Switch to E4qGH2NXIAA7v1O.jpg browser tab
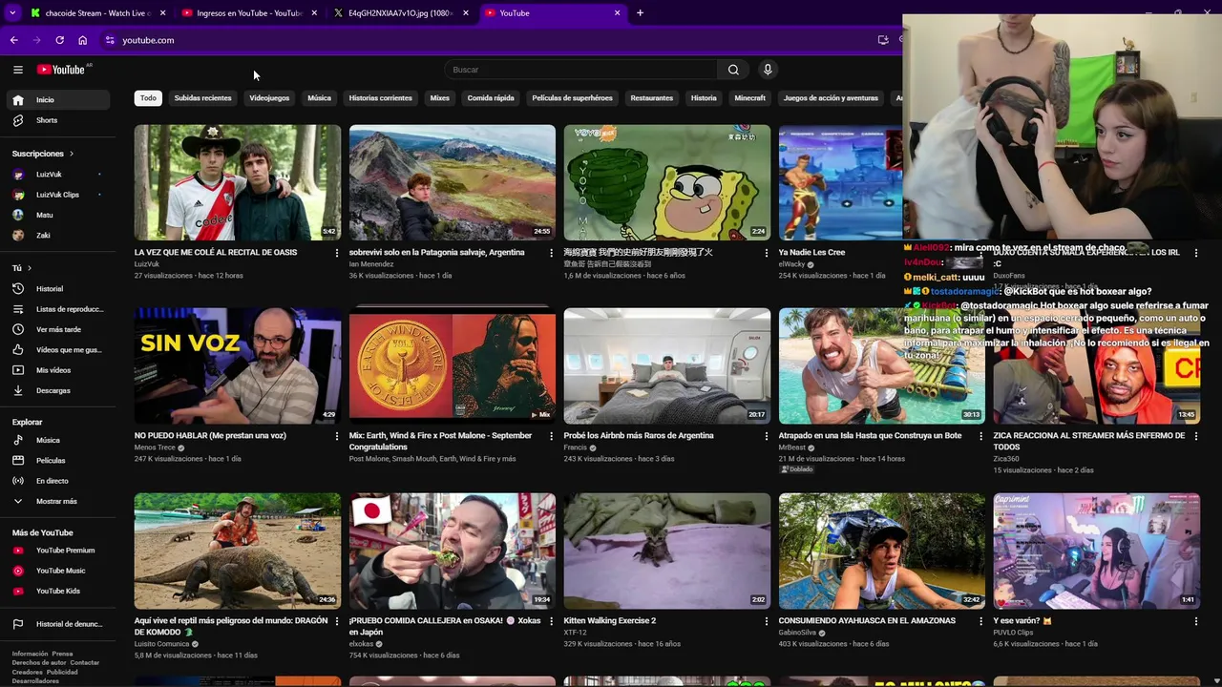Screen dimensions: 1222x687 [x=401, y=13]
